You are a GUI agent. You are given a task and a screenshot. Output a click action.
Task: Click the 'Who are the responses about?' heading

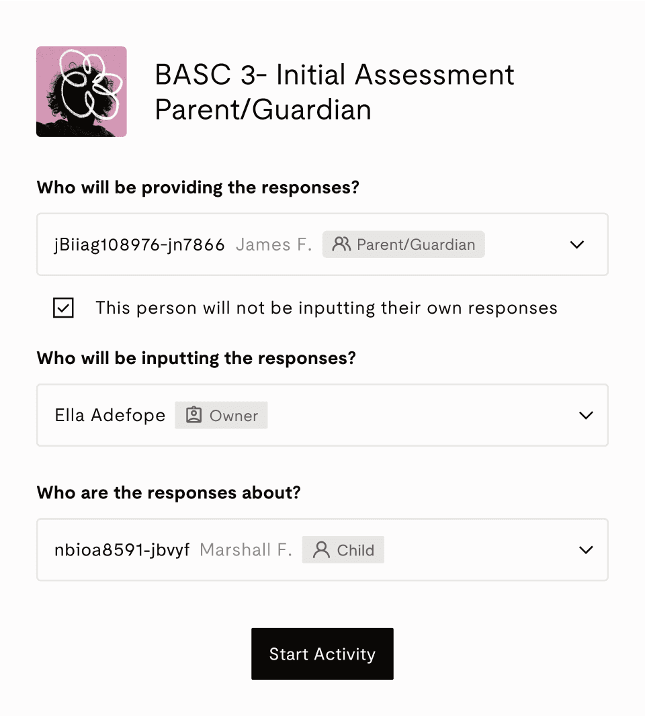(169, 493)
